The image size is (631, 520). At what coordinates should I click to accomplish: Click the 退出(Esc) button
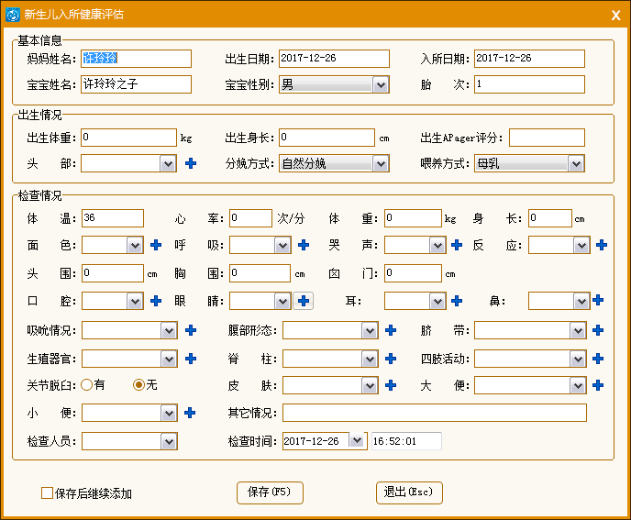(408, 492)
